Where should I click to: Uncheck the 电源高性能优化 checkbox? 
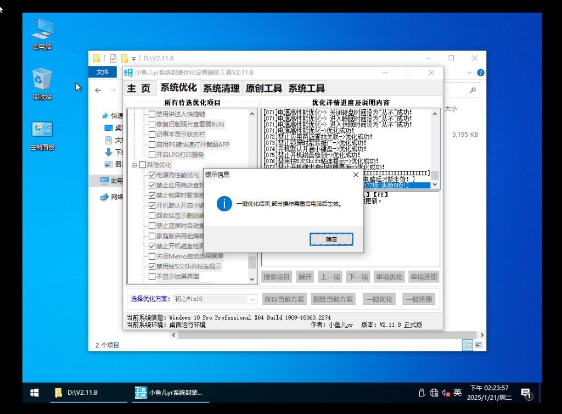tap(152, 175)
